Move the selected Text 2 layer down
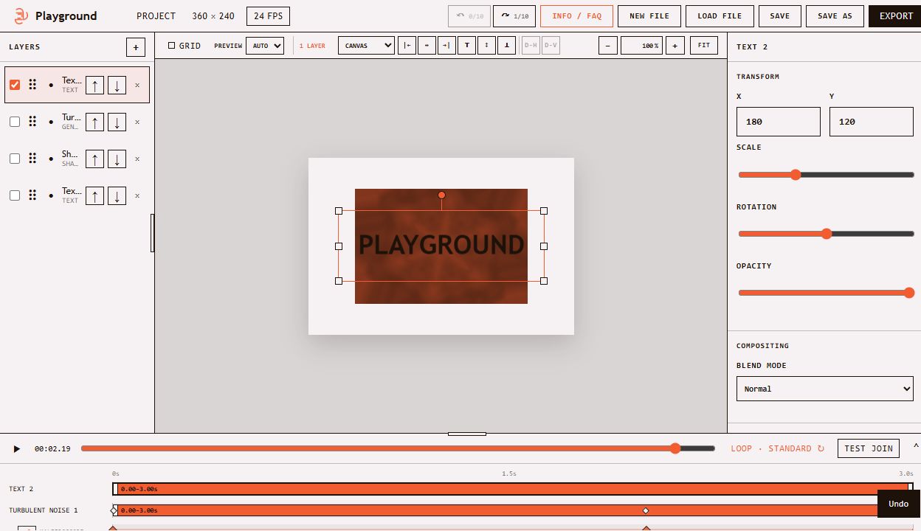921x531 pixels. click(117, 85)
